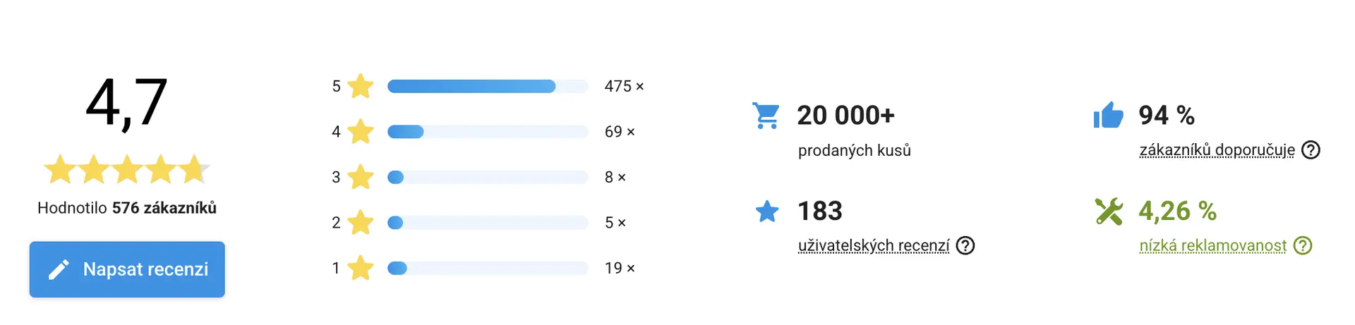Filter reviews by 4-star rating bar
Screen dimensions: 1355x325
click(x=487, y=132)
